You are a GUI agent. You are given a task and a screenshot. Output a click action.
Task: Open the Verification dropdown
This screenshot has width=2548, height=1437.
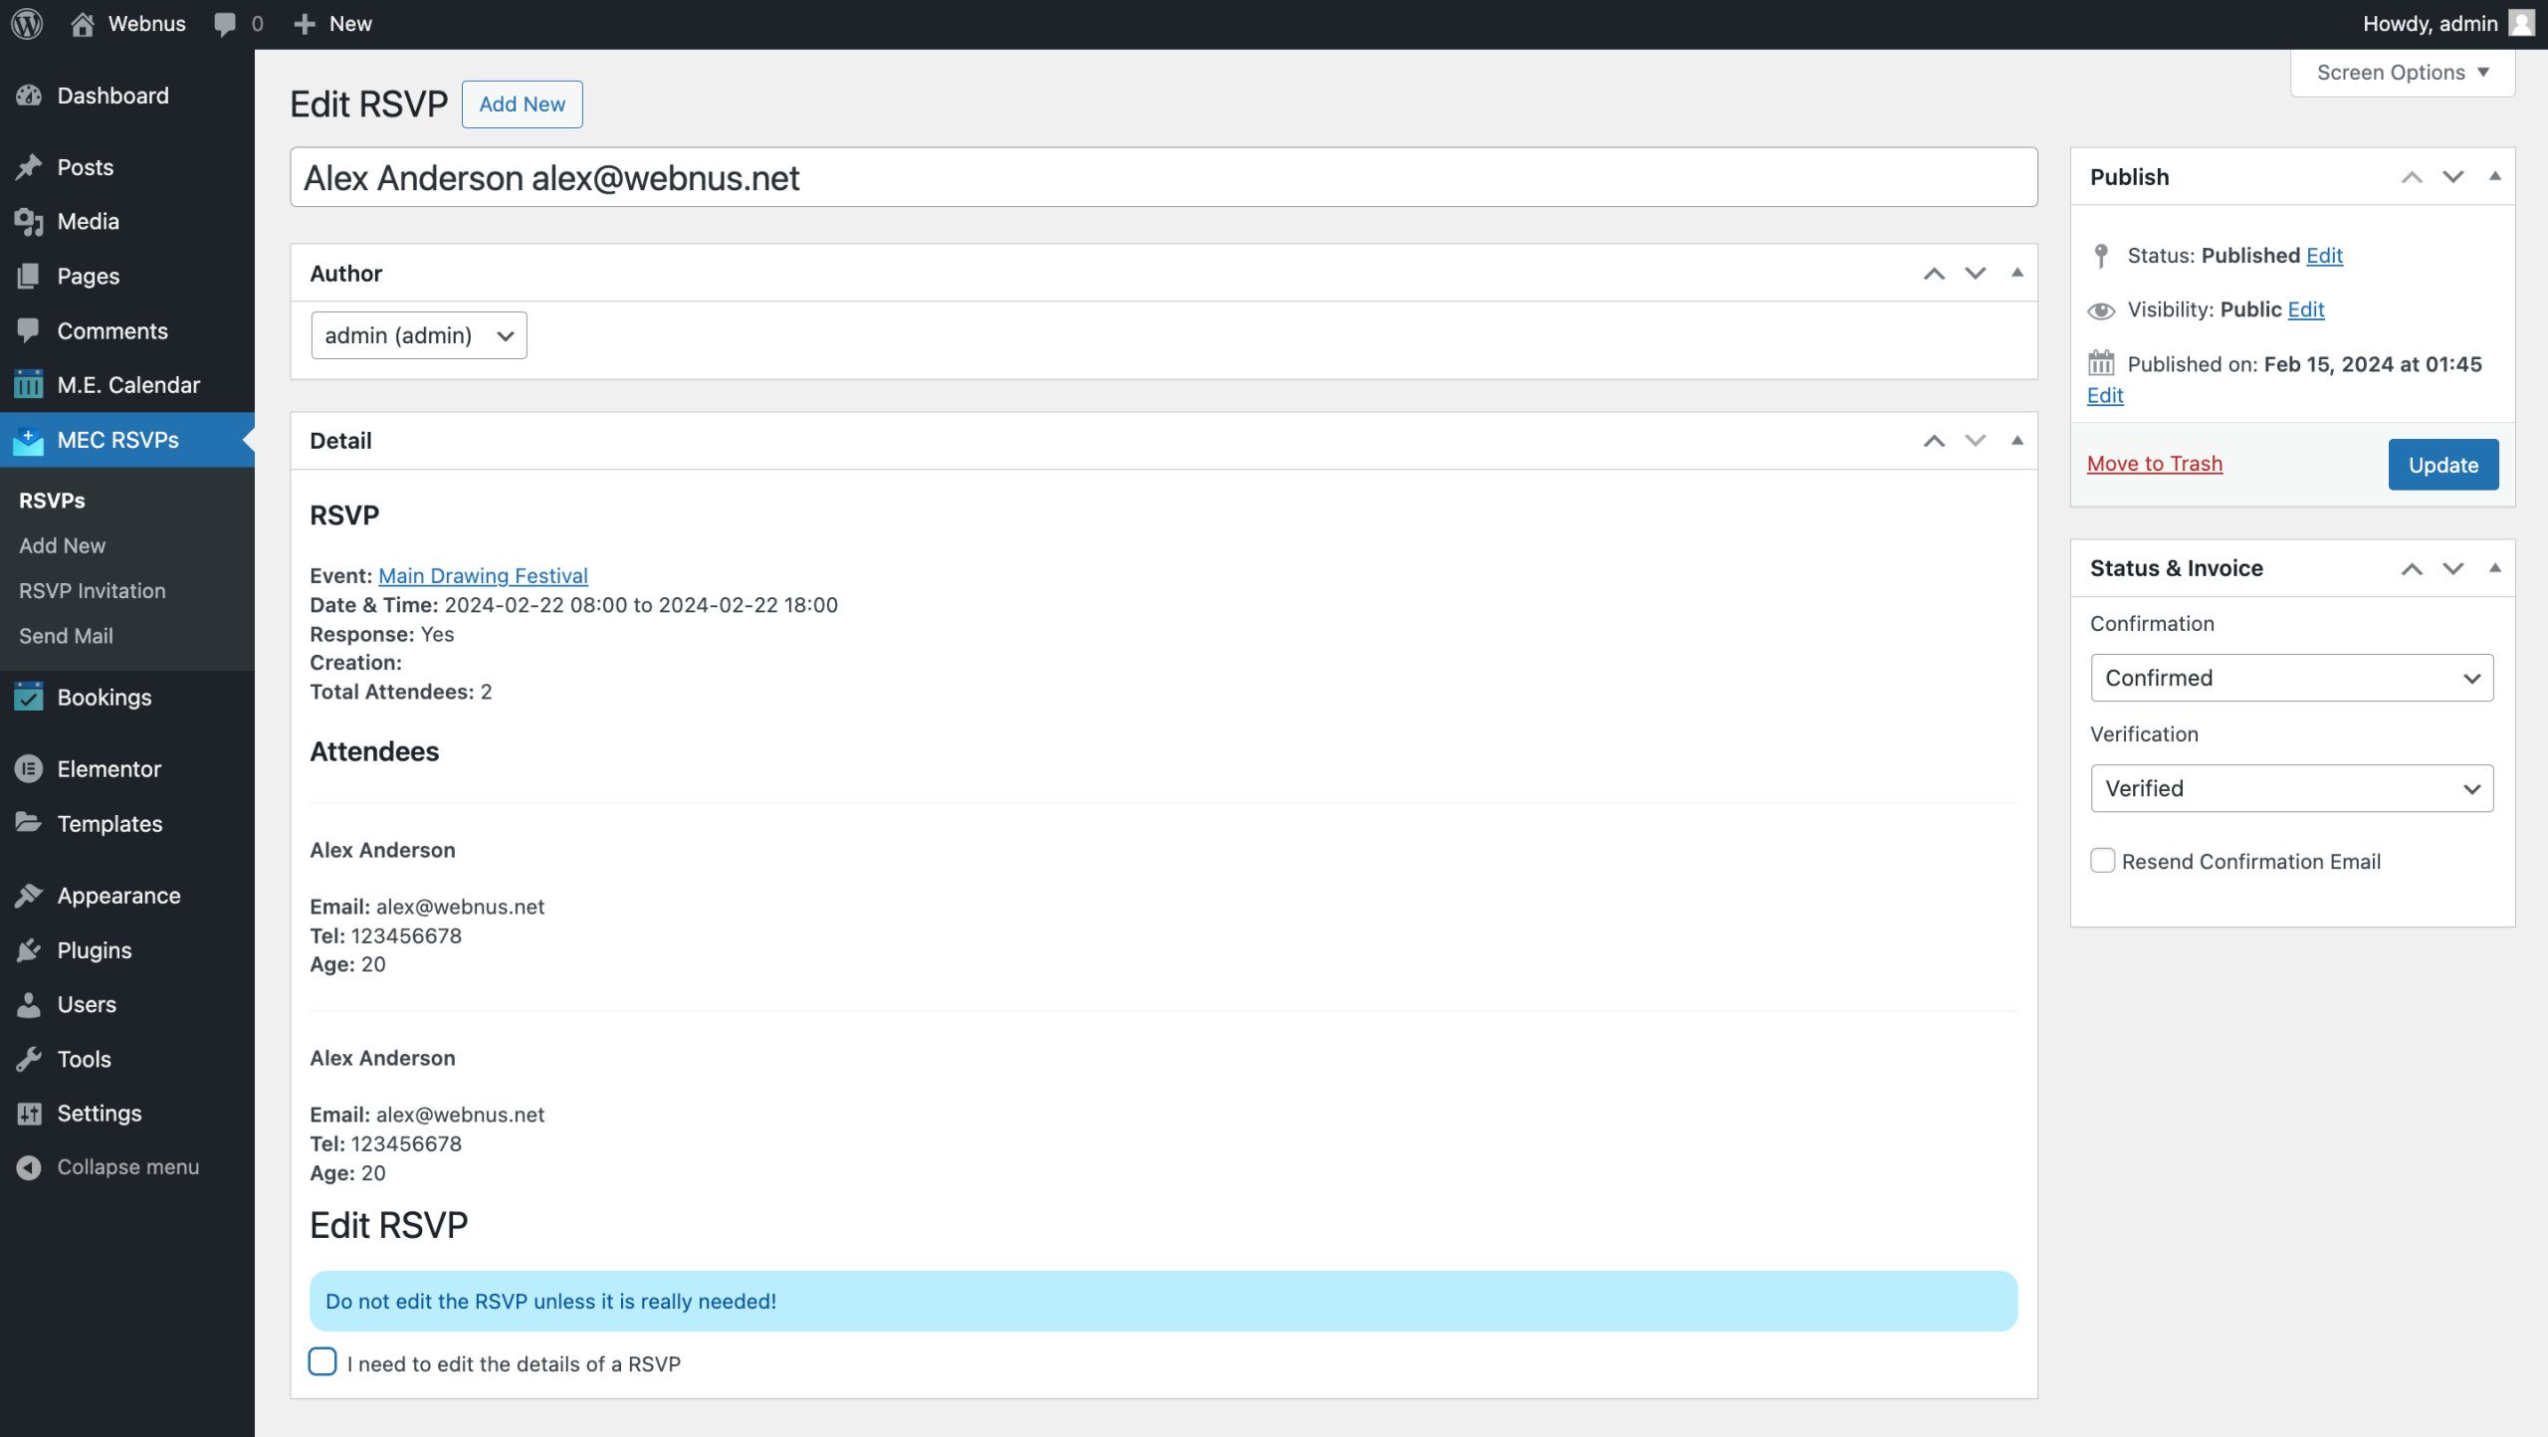[2291, 788]
